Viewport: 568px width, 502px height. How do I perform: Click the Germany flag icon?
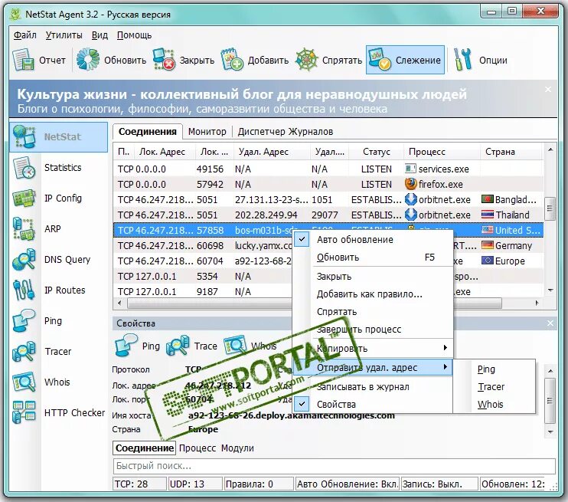pos(488,245)
